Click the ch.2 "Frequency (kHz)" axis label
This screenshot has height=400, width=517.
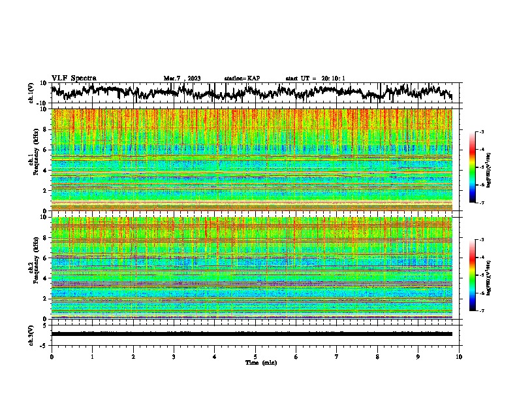pos(36,260)
